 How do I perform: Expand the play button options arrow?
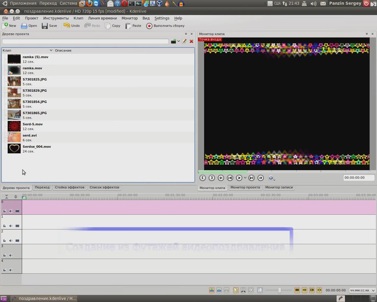[245, 178]
